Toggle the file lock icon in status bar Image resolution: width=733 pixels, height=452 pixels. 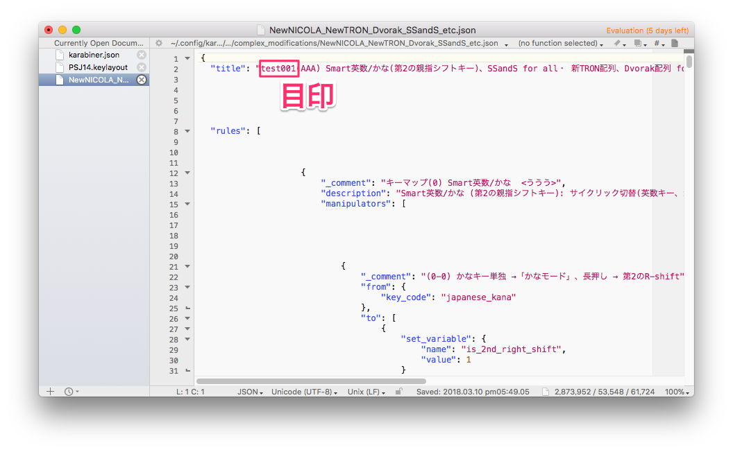point(398,392)
